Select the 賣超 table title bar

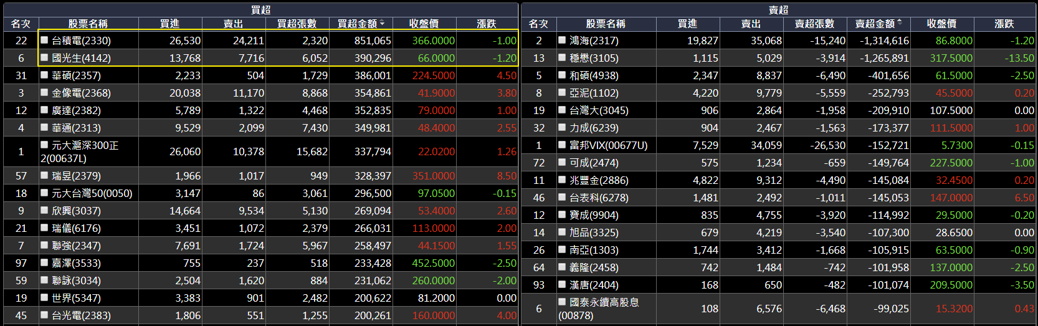(x=778, y=10)
